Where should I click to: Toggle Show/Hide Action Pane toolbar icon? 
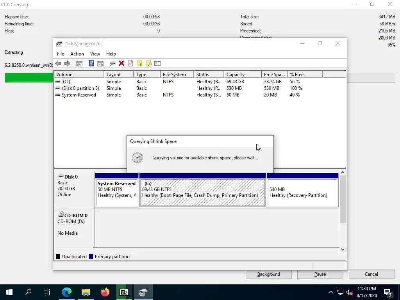pyautogui.click(x=100, y=64)
